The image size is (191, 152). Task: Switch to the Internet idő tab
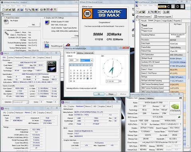89,53
